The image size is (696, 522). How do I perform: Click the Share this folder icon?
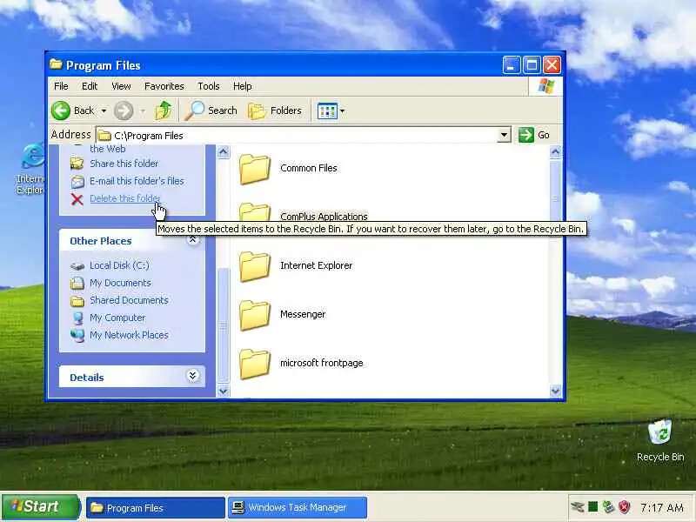[77, 164]
